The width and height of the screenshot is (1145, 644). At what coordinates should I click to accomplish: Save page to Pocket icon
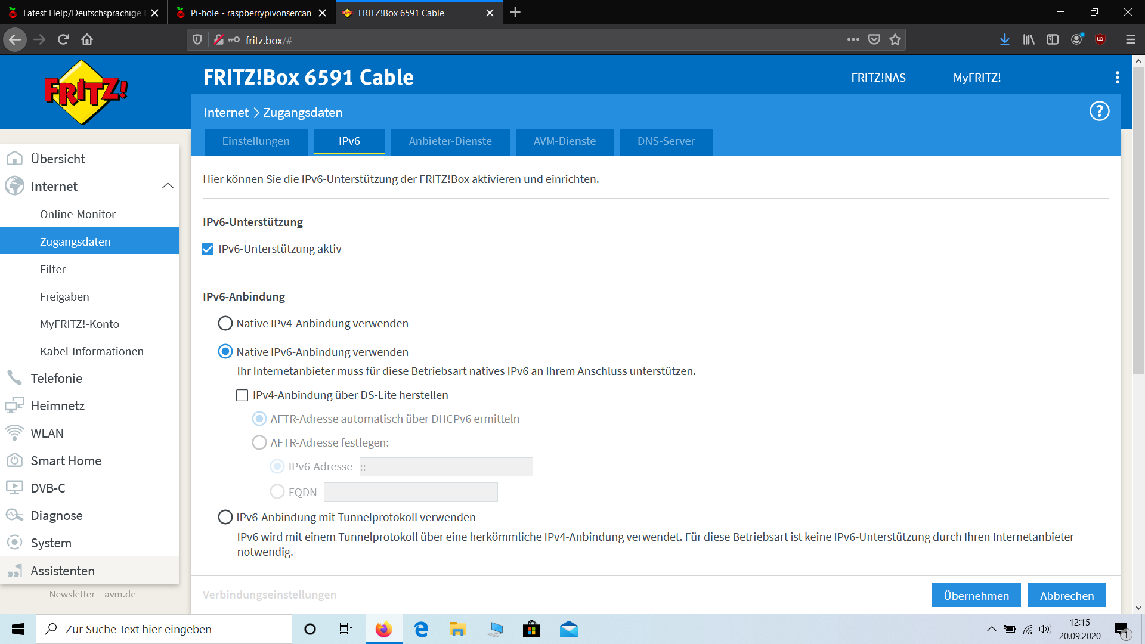[x=874, y=40]
